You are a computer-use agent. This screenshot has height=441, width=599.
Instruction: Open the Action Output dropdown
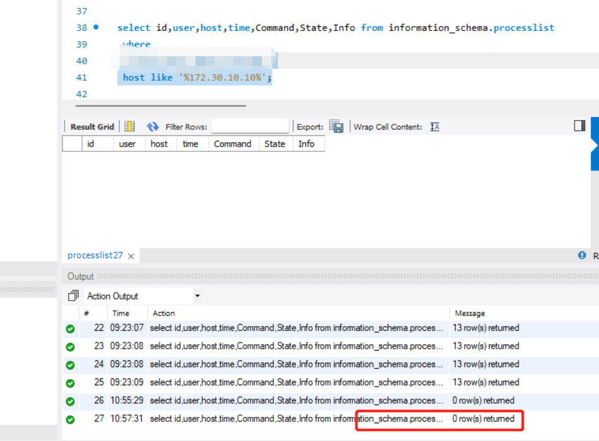(x=142, y=295)
